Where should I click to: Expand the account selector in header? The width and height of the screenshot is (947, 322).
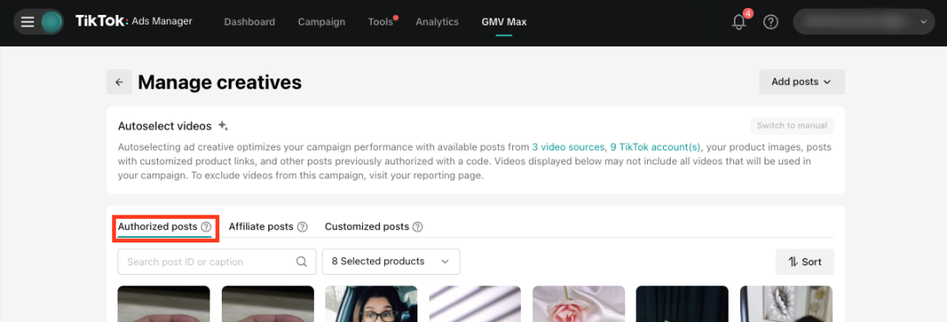click(864, 22)
